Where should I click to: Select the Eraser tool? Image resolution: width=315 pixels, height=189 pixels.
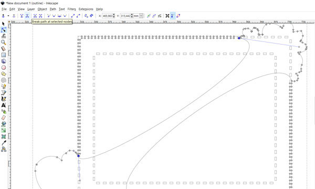click(x=4, y=118)
